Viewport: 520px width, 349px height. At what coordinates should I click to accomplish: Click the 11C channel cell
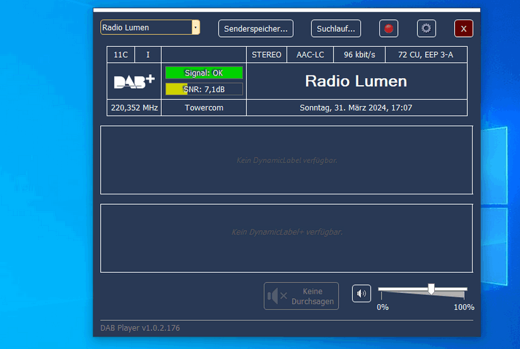121,55
